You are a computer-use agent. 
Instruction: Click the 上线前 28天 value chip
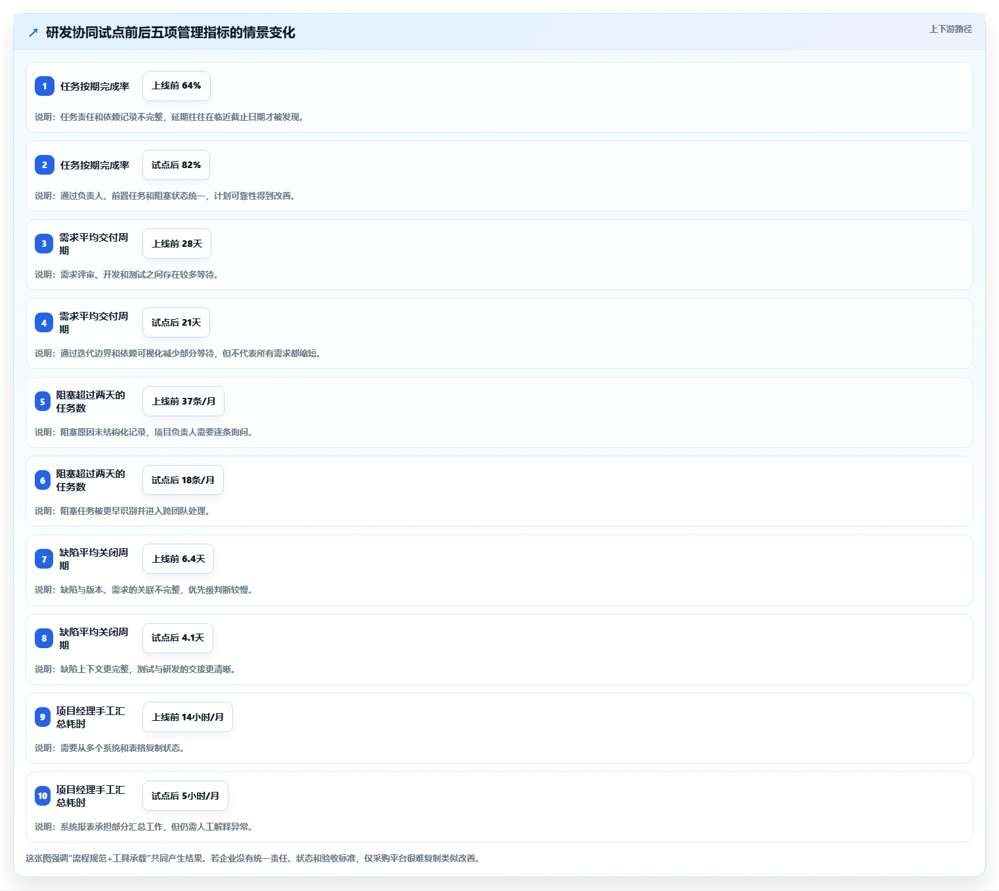[177, 244]
